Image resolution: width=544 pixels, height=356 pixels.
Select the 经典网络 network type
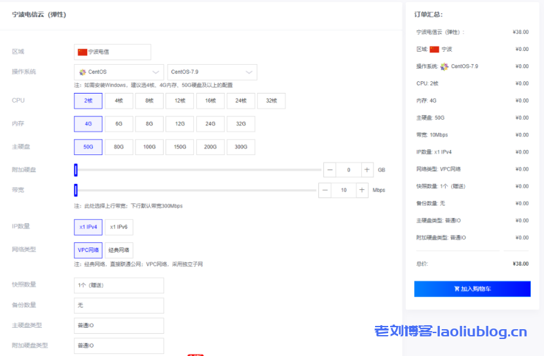(118, 250)
